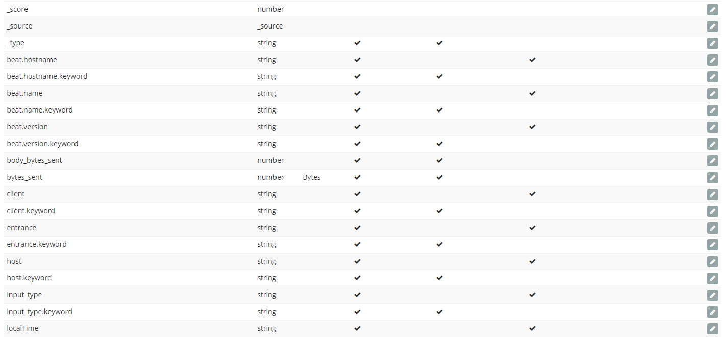This screenshot has width=728, height=337.
Task: Edit the entrance field
Action: (x=712, y=228)
